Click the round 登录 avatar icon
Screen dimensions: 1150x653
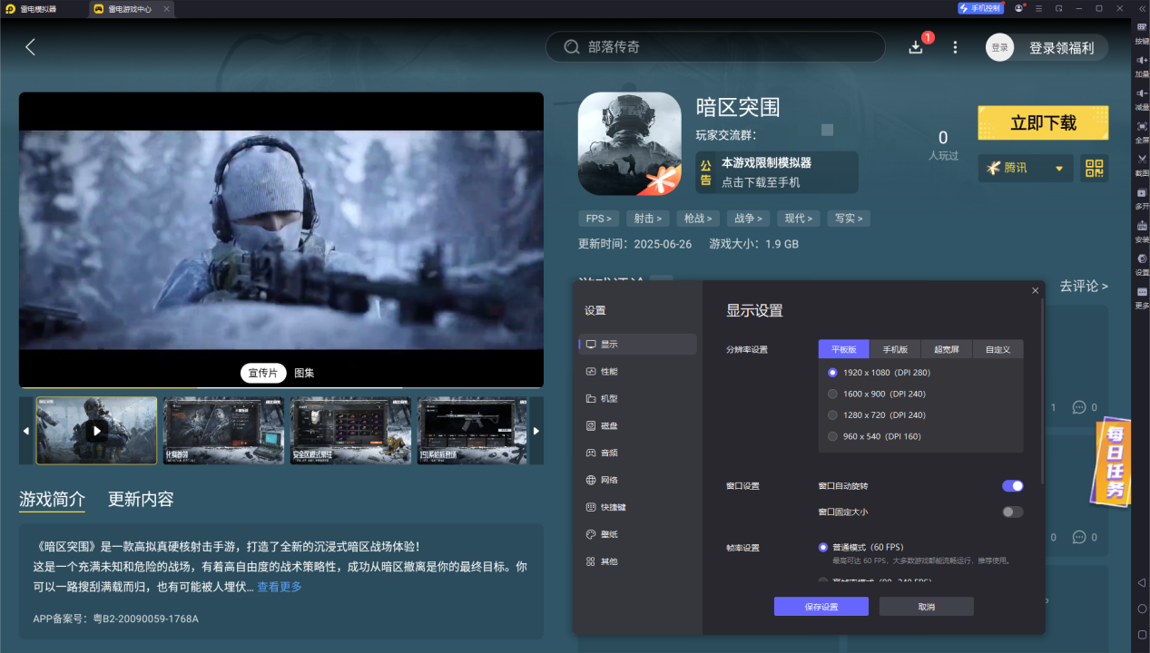click(x=1000, y=48)
